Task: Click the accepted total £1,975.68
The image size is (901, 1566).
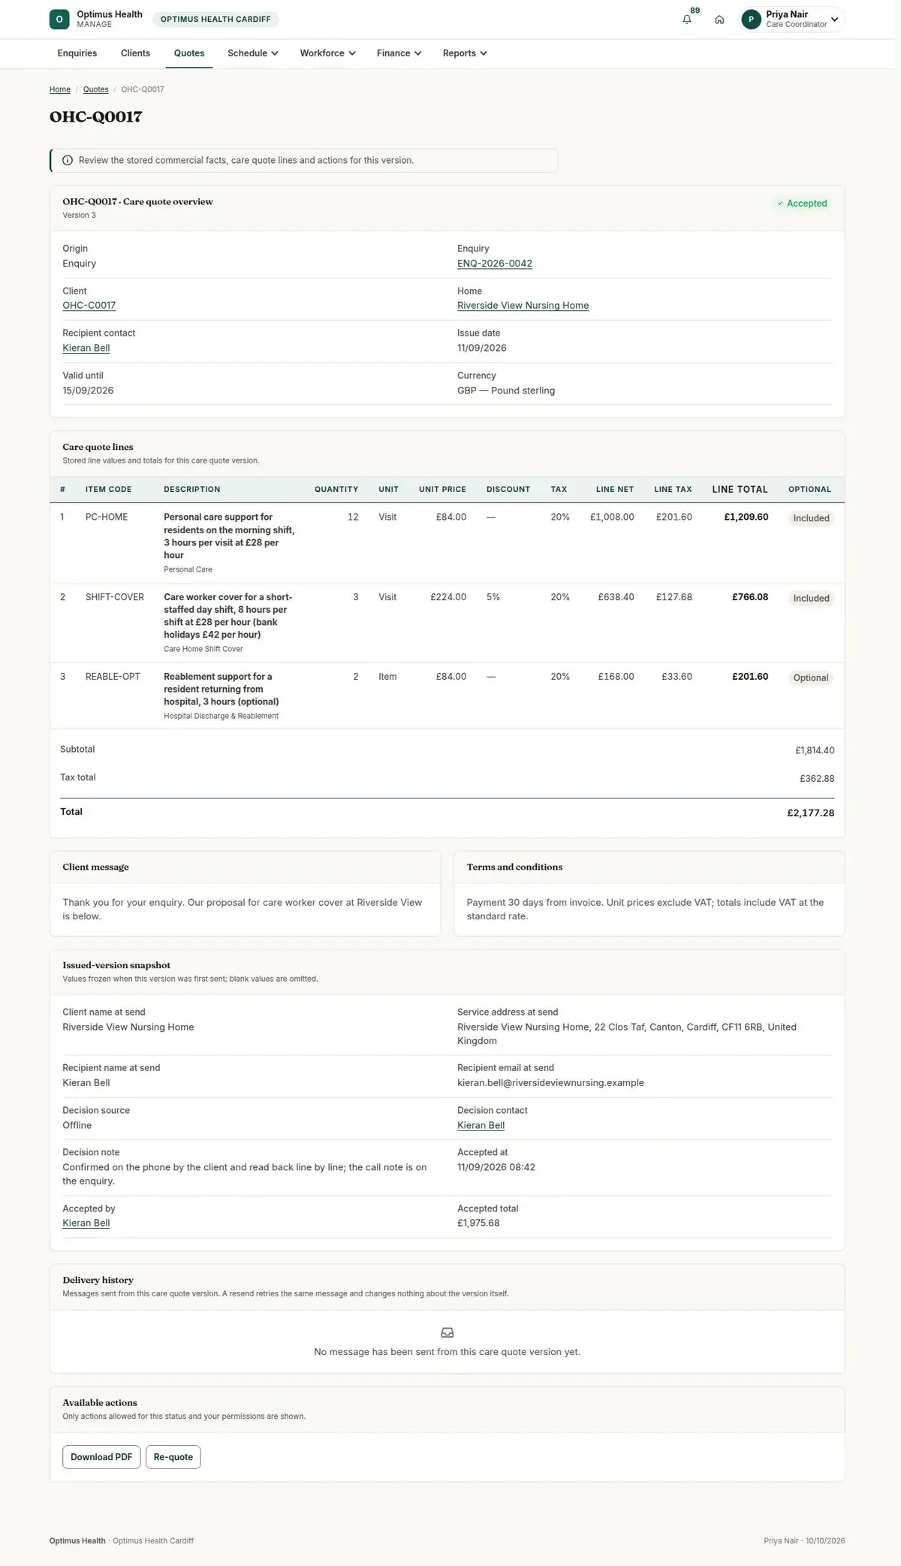Action: pyautogui.click(x=478, y=1223)
